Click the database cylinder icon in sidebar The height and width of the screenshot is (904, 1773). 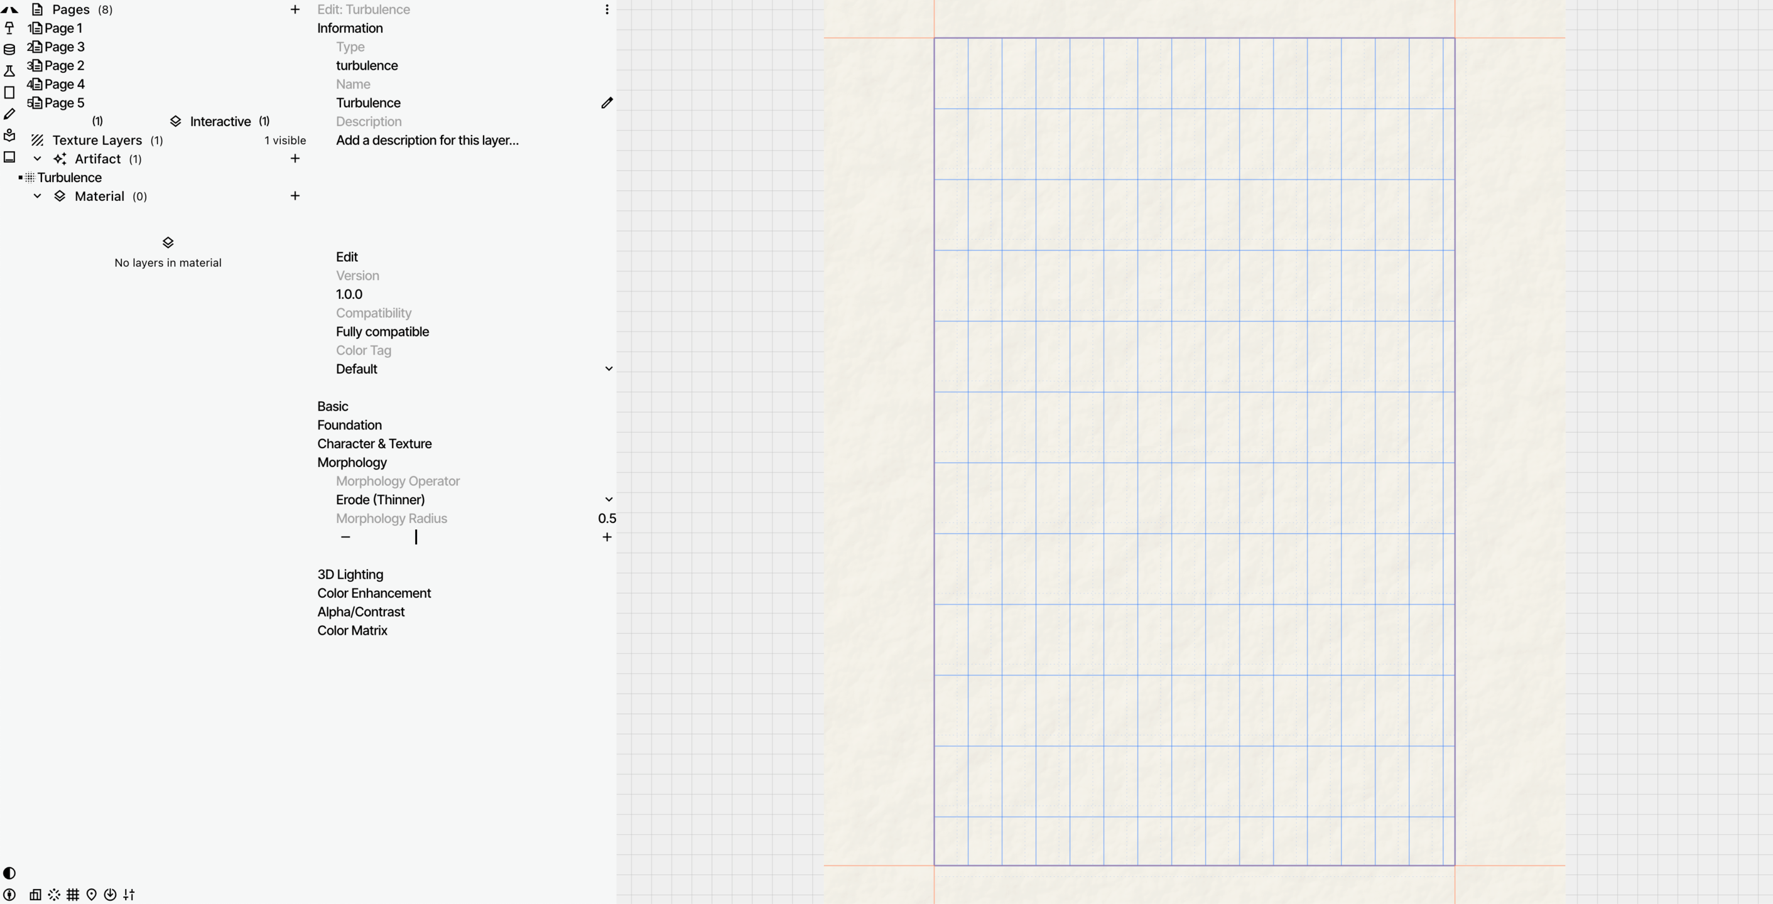9,50
